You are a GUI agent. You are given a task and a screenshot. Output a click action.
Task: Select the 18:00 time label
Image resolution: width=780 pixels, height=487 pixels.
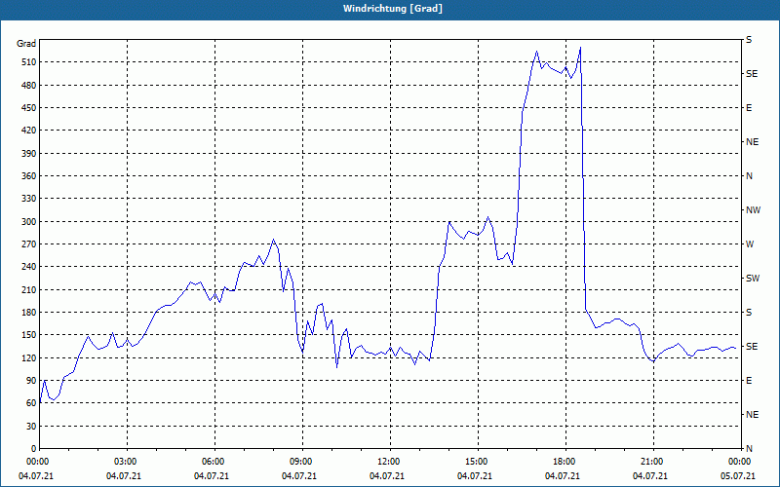coord(563,462)
